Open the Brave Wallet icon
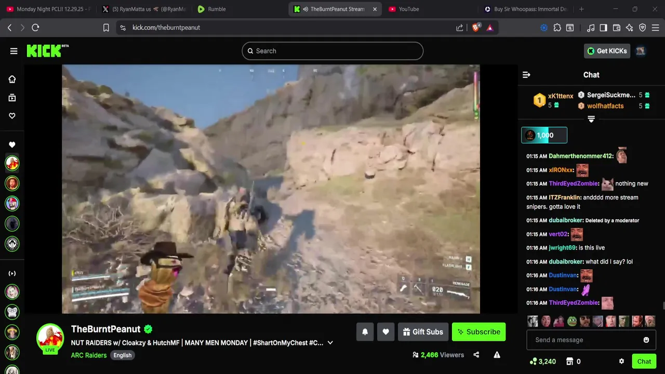This screenshot has width=665, height=374. tap(617, 28)
